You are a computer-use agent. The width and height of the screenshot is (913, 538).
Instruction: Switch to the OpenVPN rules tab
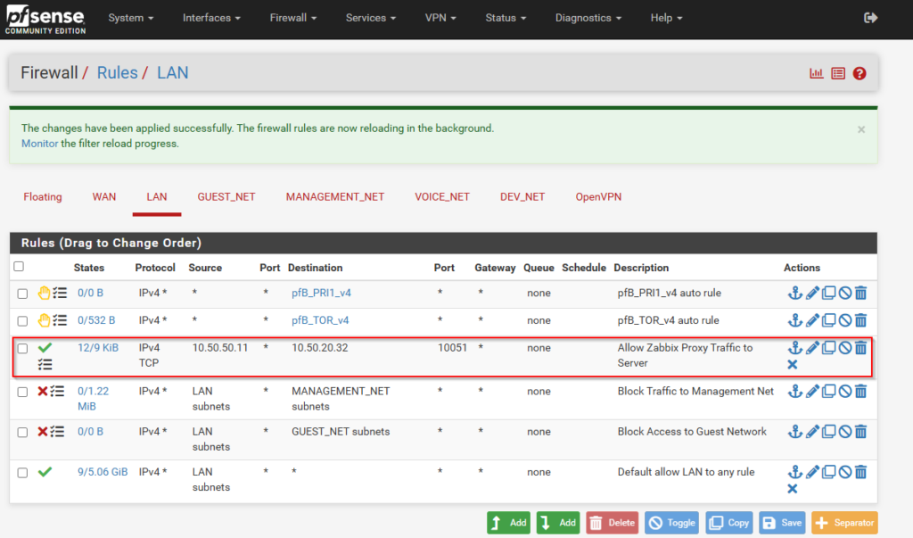click(x=598, y=196)
